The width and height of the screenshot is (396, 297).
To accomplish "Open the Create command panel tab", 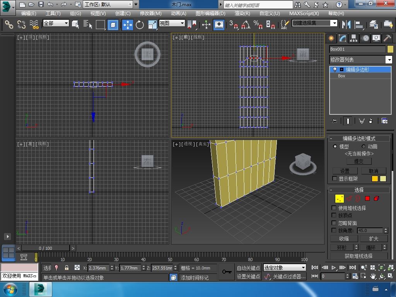I will (331, 38).
